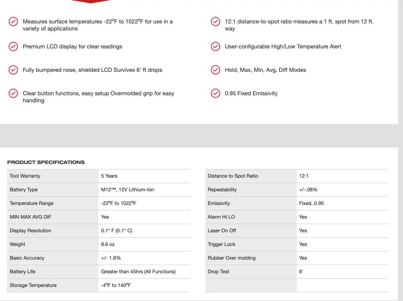
Task: Click checkmark icon next to Premium LCD display
Action: [13, 46]
